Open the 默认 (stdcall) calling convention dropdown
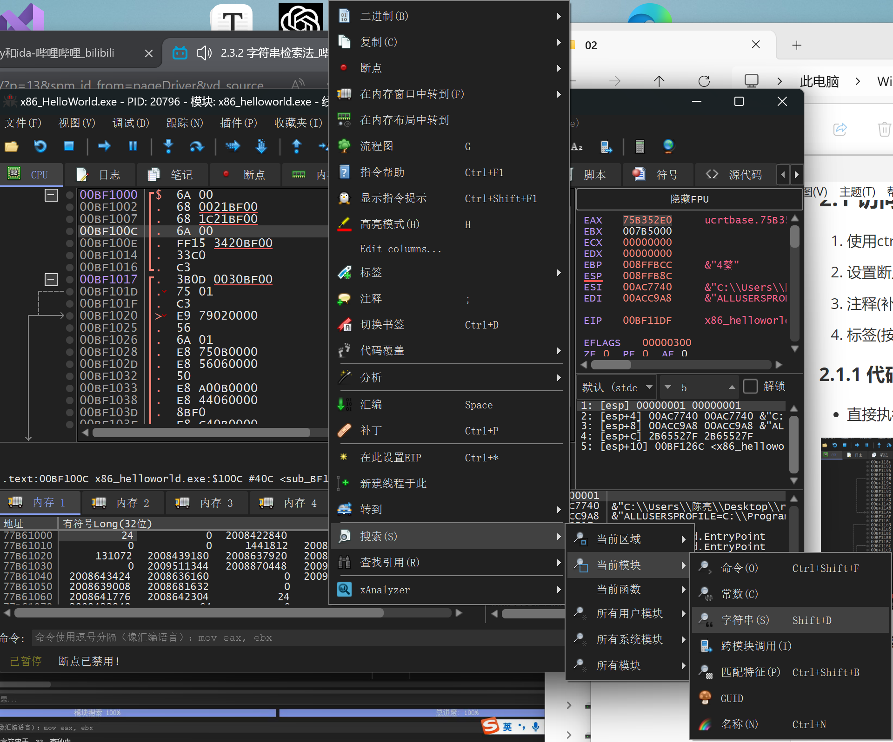Screen dimensions: 893x742 coord(617,387)
